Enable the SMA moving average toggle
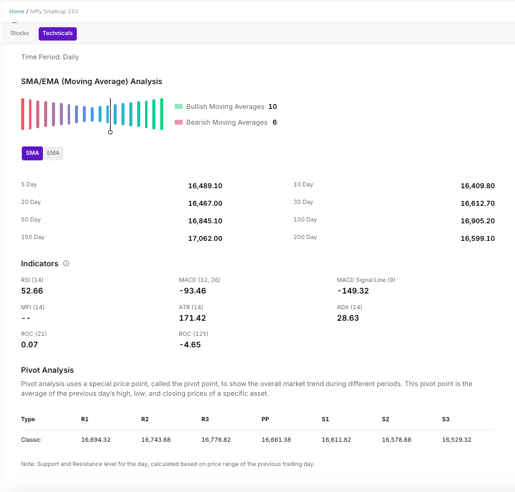Image resolution: width=515 pixels, height=492 pixels. 33,153
